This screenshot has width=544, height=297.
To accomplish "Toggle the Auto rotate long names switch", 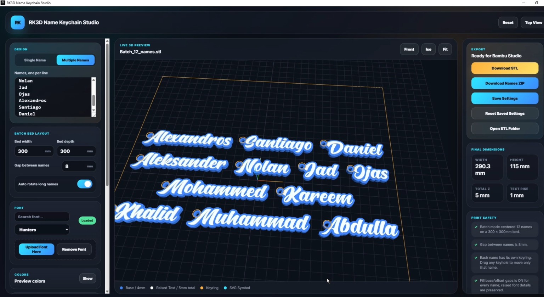I will (85, 184).
